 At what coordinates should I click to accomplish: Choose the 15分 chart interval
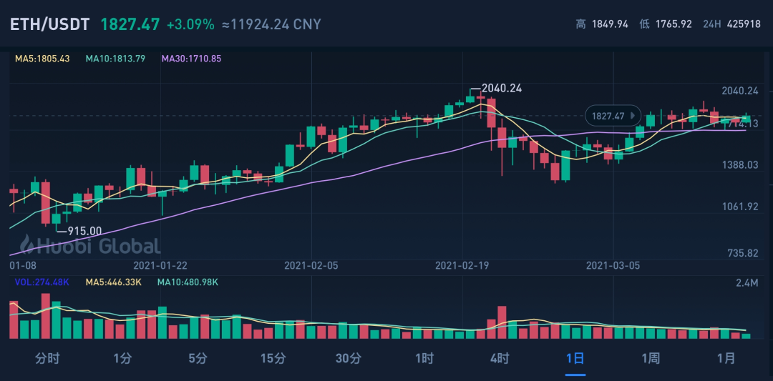tap(273, 358)
